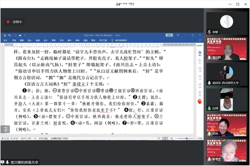Image resolution: width=250 pixels, height=166 pixels.
Task: Select the print layout view icon
Action: pyautogui.click(x=165, y=139)
